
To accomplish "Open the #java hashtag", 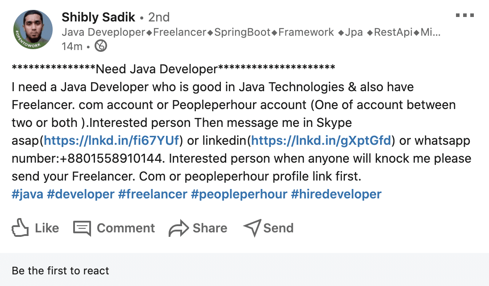I will point(28,194).
